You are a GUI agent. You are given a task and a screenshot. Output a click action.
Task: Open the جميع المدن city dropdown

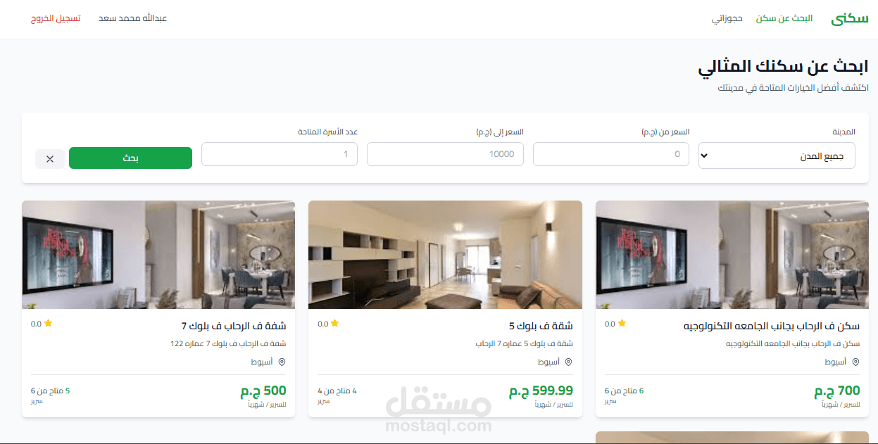(x=777, y=156)
